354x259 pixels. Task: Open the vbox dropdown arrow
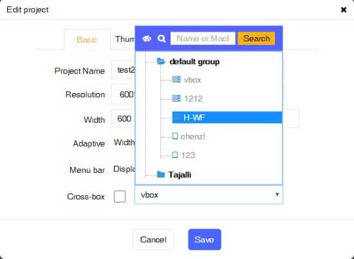pyautogui.click(x=277, y=194)
